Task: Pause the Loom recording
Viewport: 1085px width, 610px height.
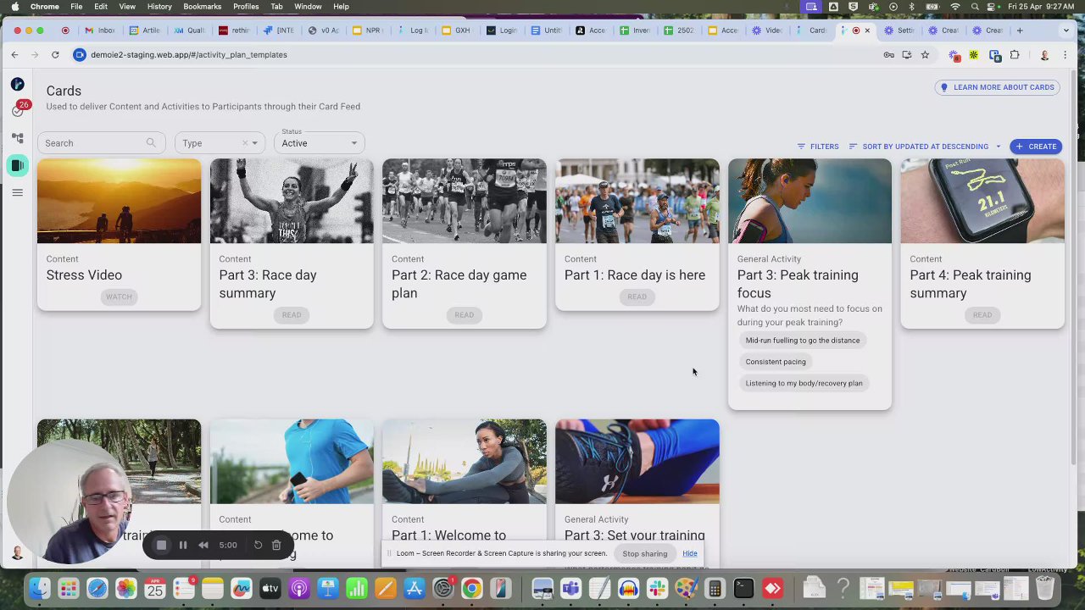Action: [x=183, y=546]
